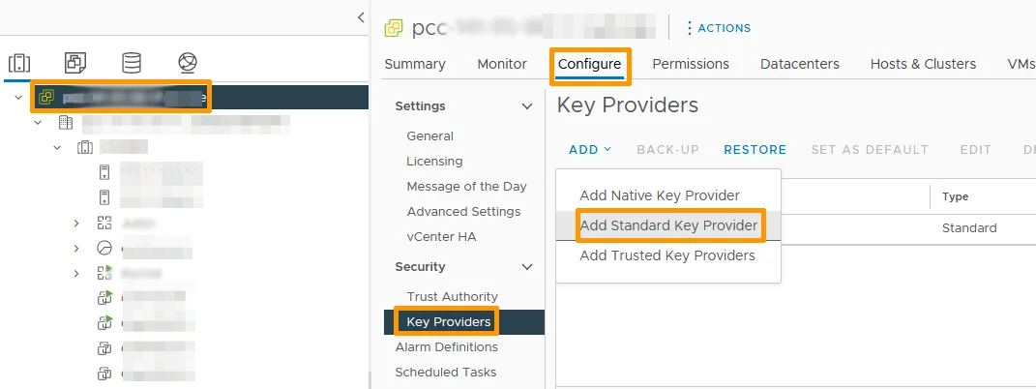Collapse the navigator pane with the arrow
The width and height of the screenshot is (1036, 389).
361,17
